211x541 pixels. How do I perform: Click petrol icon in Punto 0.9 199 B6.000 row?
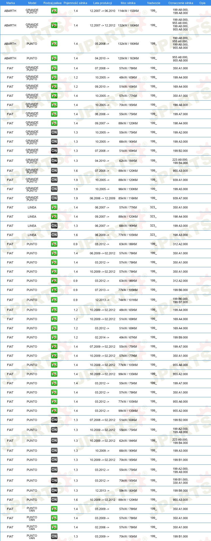pos(54,290)
